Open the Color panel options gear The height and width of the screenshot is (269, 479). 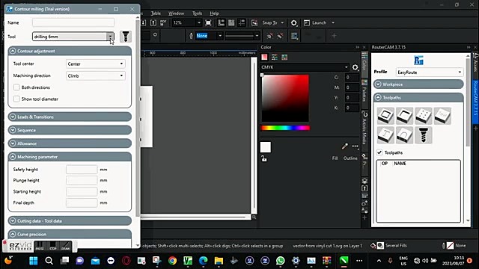tap(355, 67)
